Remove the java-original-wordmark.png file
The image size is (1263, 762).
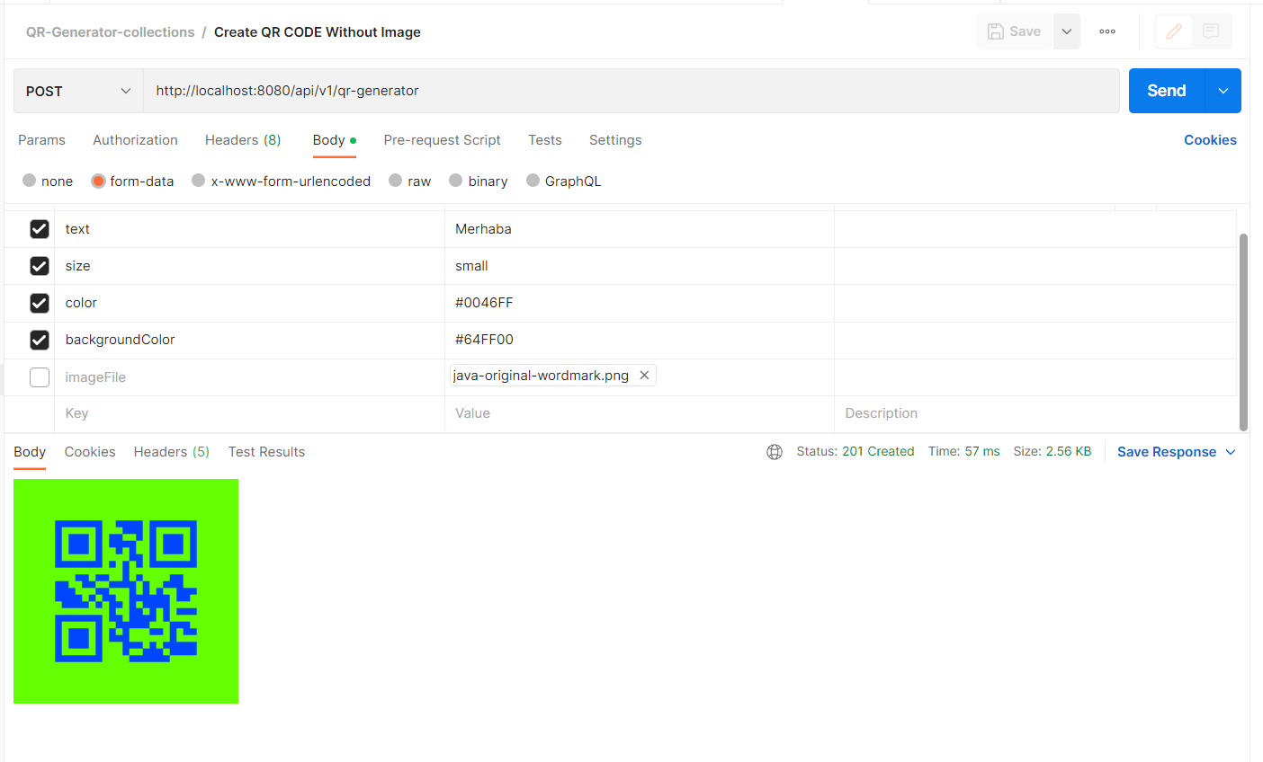tap(644, 376)
